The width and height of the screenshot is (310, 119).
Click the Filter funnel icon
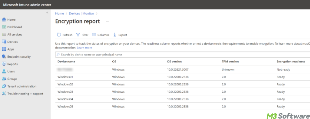click(78, 35)
